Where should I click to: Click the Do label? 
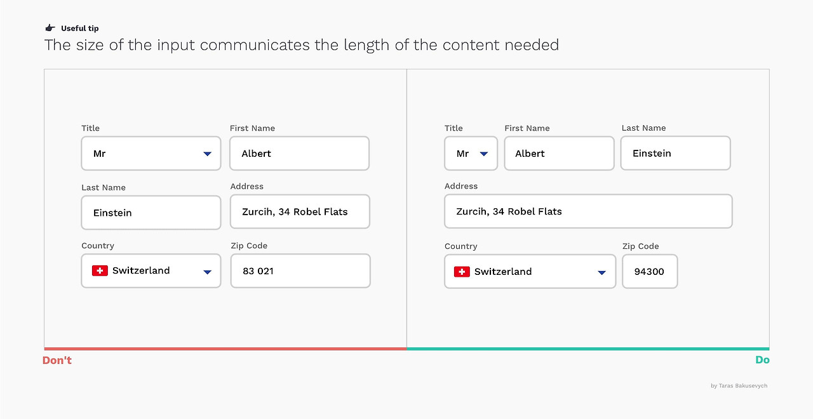763,360
